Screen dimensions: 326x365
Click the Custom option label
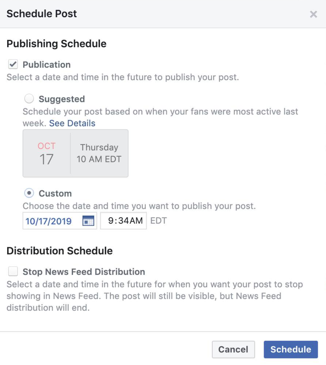[55, 194]
